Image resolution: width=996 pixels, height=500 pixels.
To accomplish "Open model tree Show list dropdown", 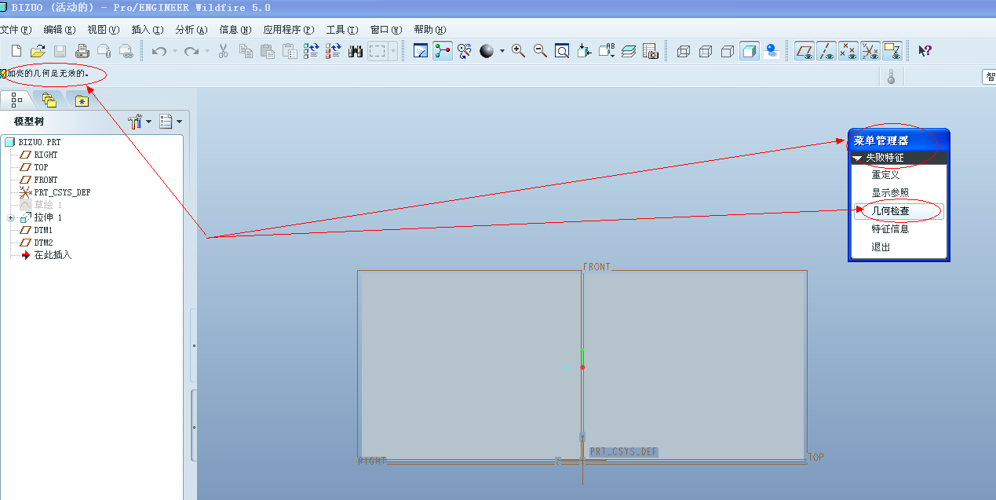I will click(170, 122).
